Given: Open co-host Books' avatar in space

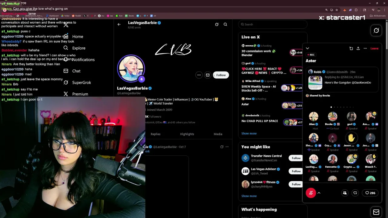Looking at the screenshot, I should click(x=333, y=117).
